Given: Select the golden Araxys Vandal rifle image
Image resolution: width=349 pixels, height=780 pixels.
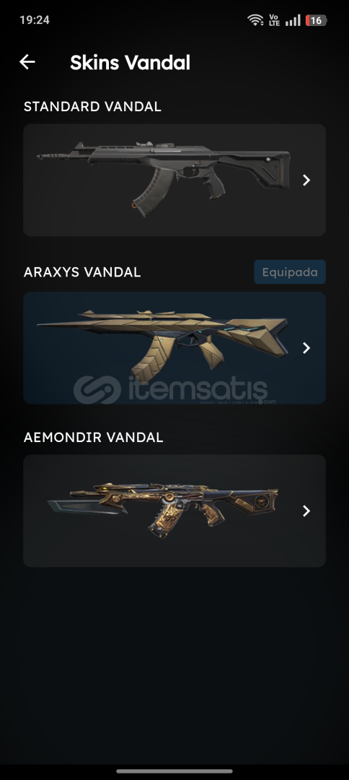Looking at the screenshot, I should tap(163, 344).
